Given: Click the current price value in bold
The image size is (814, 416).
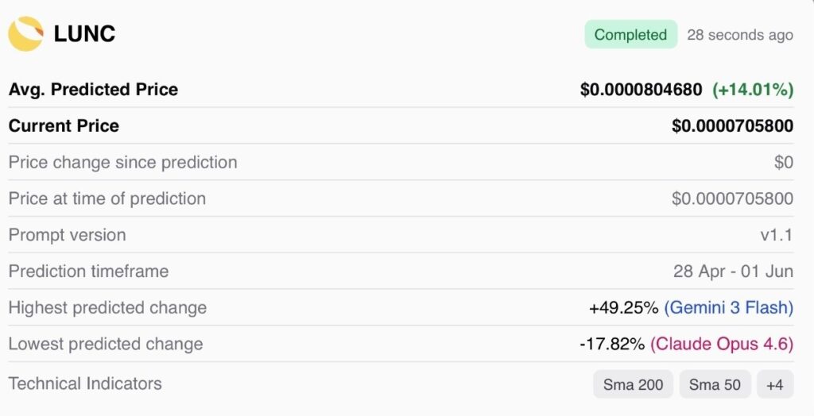Looking at the screenshot, I should pyautogui.click(x=732, y=126).
